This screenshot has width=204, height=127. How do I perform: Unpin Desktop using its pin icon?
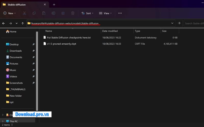(x=33, y=44)
